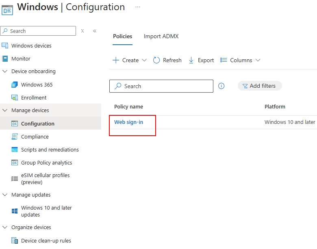Click the Scripts and remediations icon
The height and width of the screenshot is (249, 317).
coord(15,149)
